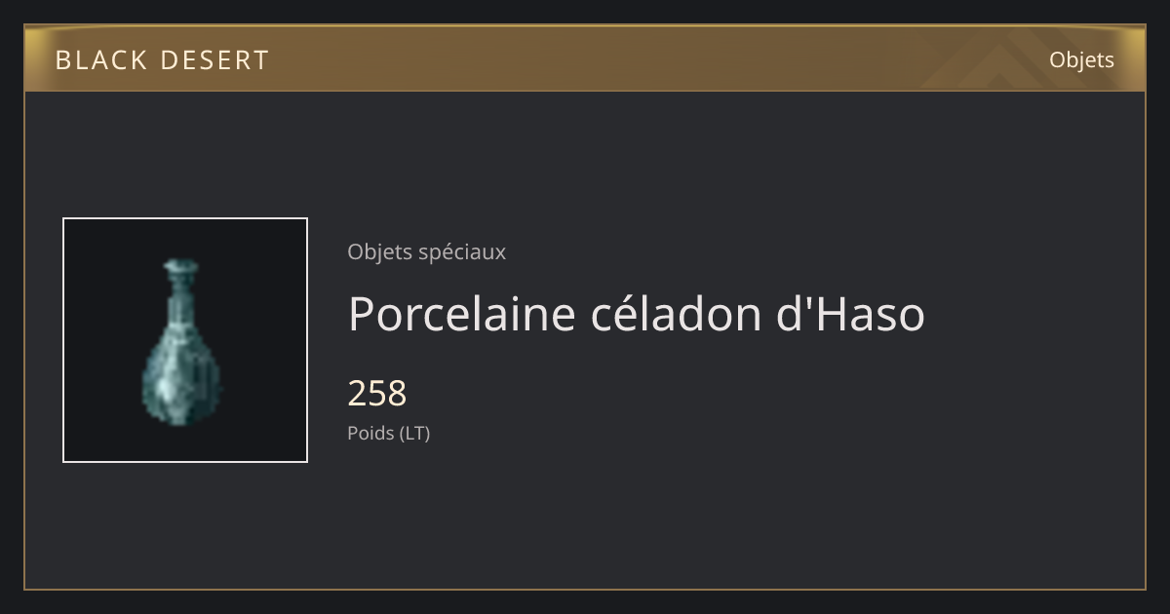Click the celadon porcelain vase icon
The image size is (1170, 614).
tap(182, 341)
